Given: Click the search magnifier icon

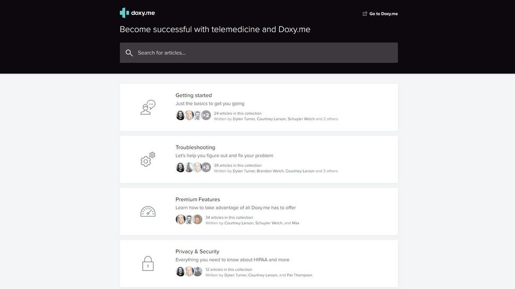Looking at the screenshot, I should pos(129,53).
